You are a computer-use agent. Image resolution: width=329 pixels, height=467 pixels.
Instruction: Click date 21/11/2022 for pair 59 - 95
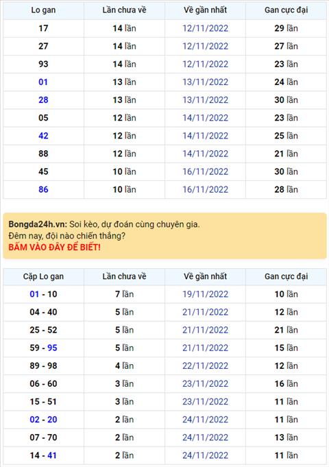206,348
